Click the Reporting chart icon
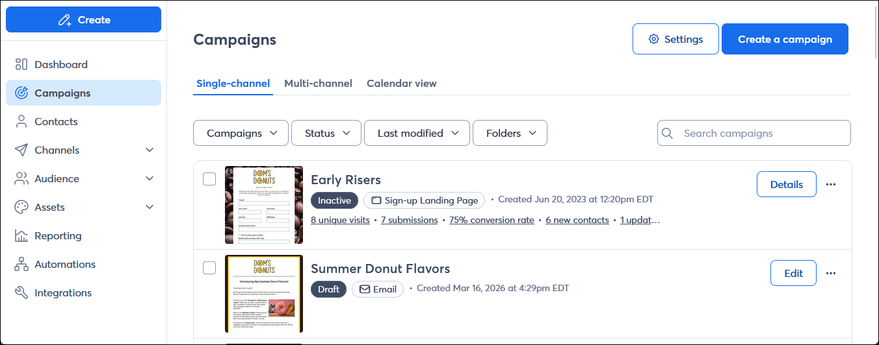The width and height of the screenshot is (879, 345). [21, 235]
